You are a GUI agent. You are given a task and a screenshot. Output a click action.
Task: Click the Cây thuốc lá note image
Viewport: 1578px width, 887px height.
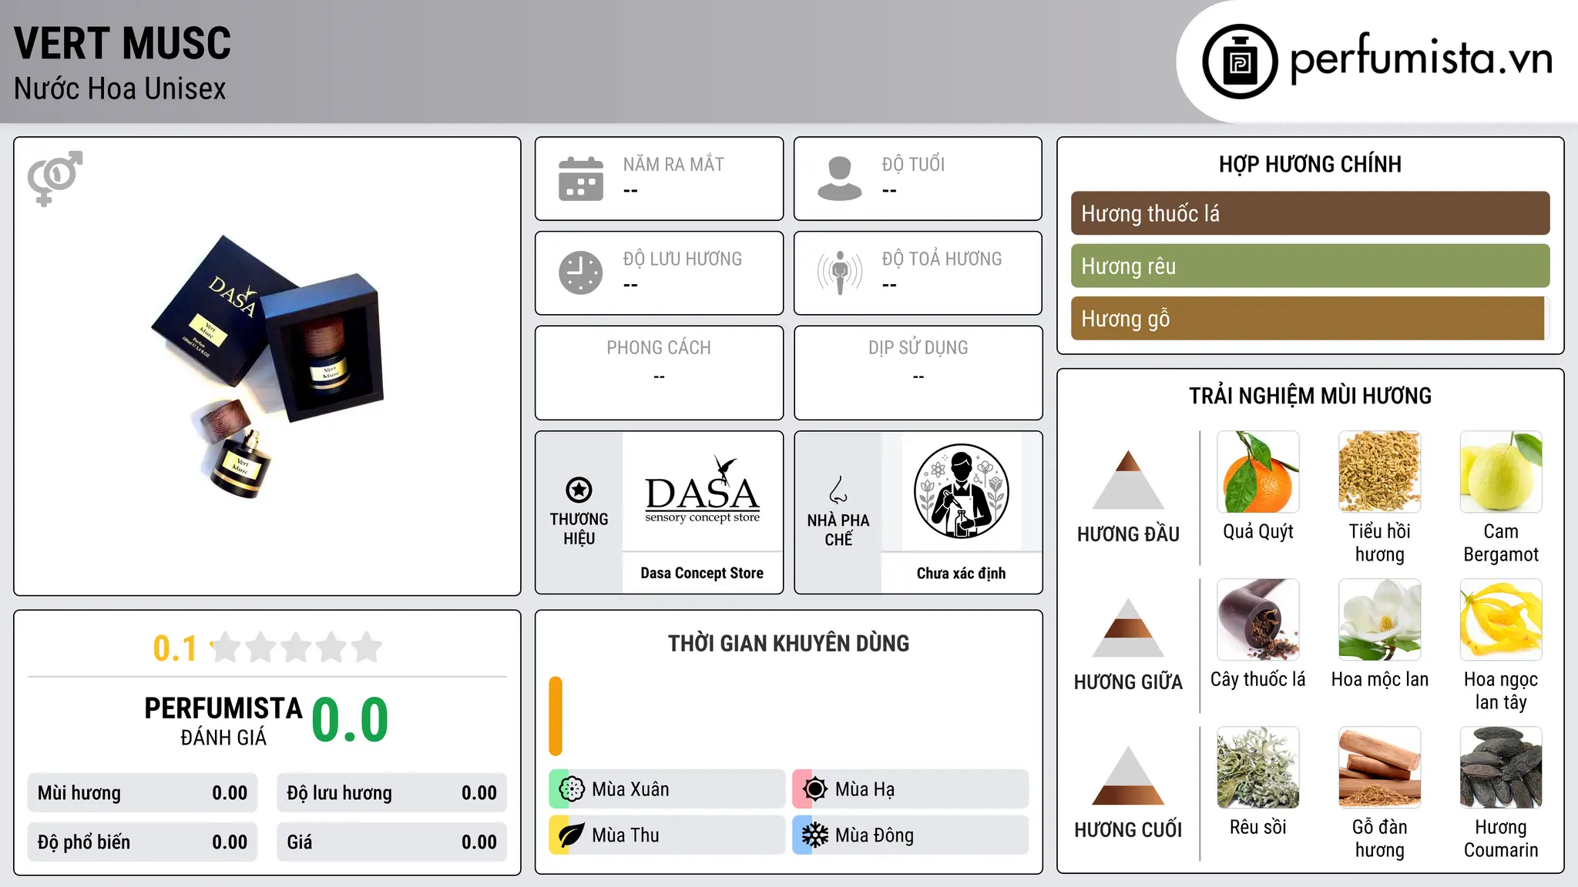tap(1258, 620)
